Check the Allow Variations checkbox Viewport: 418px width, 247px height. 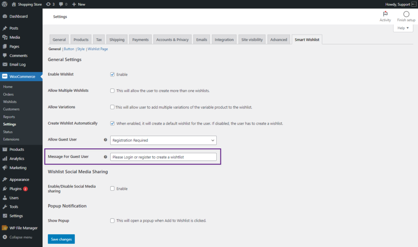pos(112,107)
